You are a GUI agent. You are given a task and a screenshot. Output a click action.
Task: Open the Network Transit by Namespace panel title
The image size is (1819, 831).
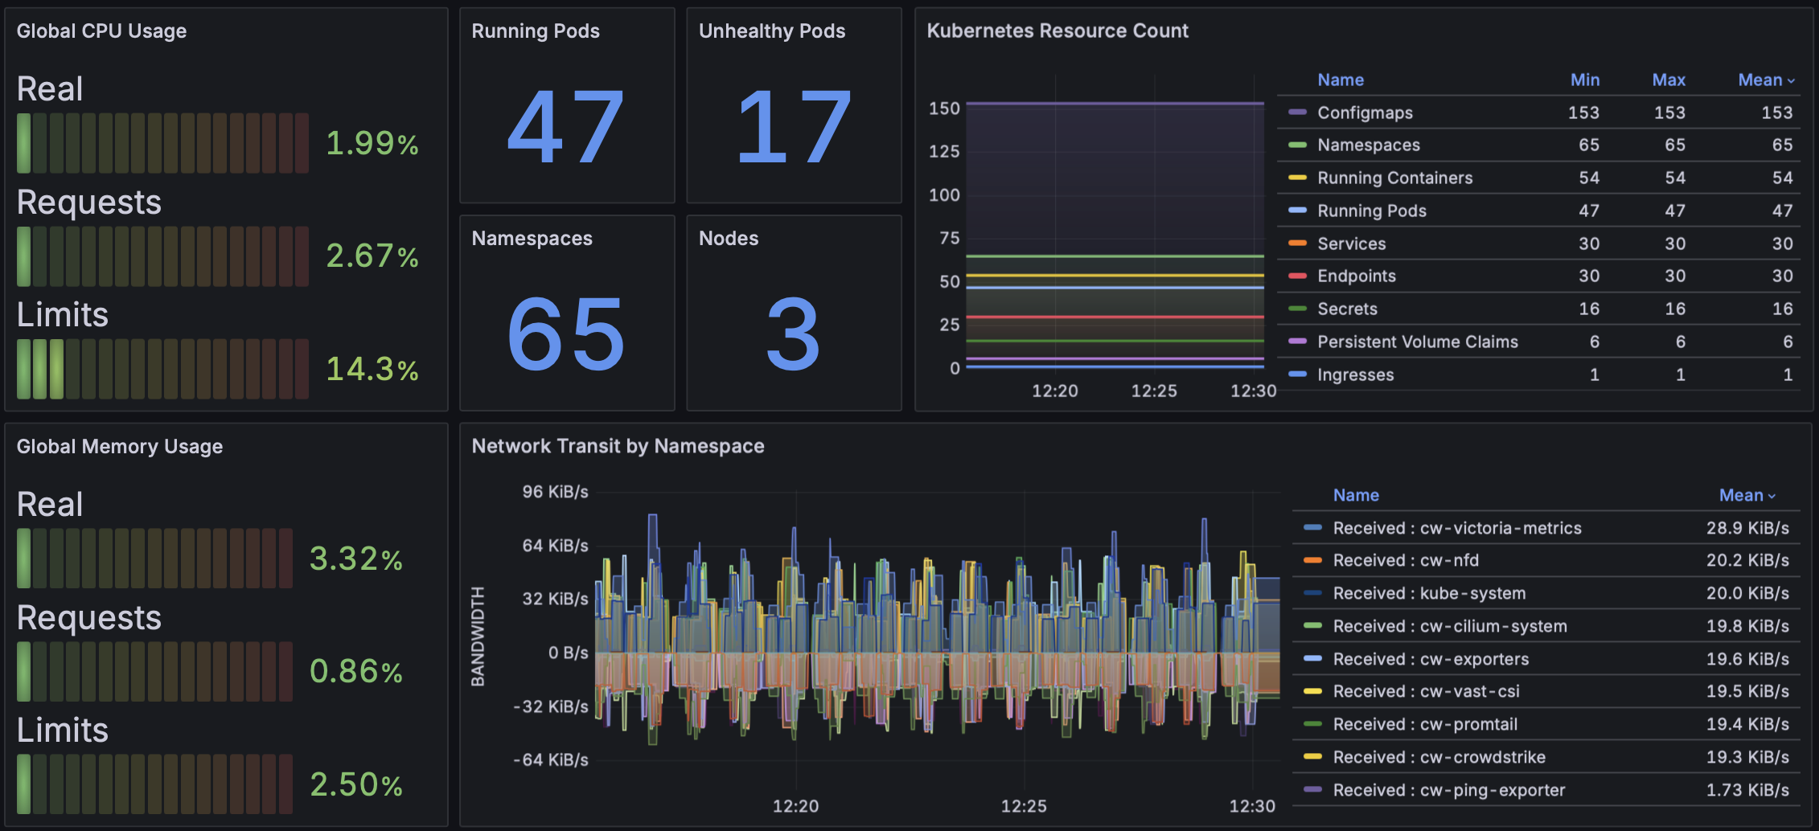pos(617,446)
